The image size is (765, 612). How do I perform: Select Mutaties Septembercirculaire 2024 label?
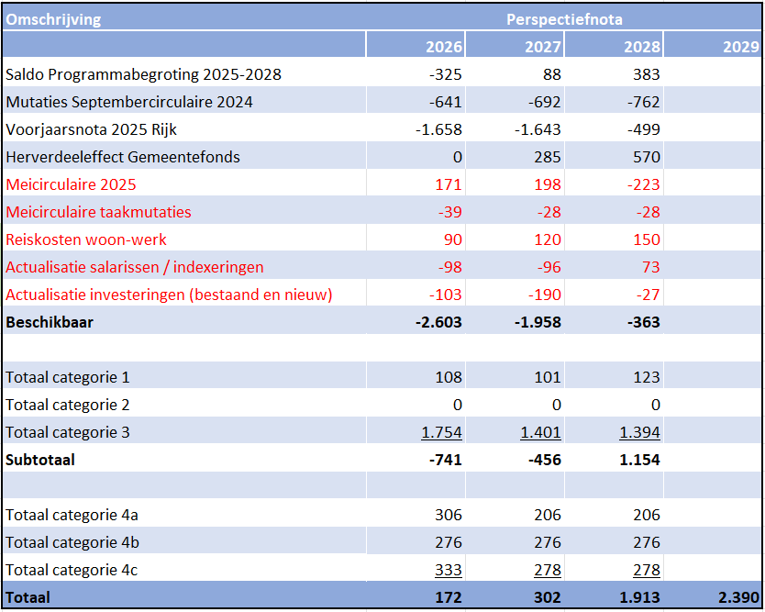point(129,102)
